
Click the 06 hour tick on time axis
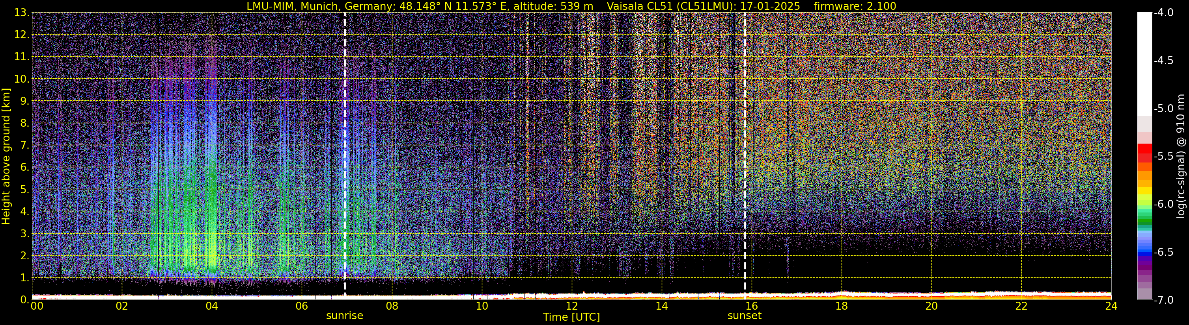tap(302, 306)
